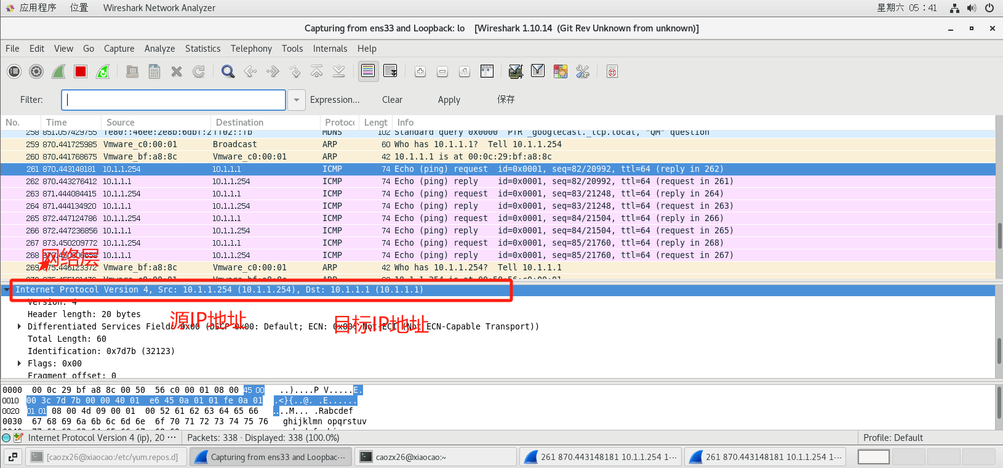Open the Analyze menu

[159, 49]
